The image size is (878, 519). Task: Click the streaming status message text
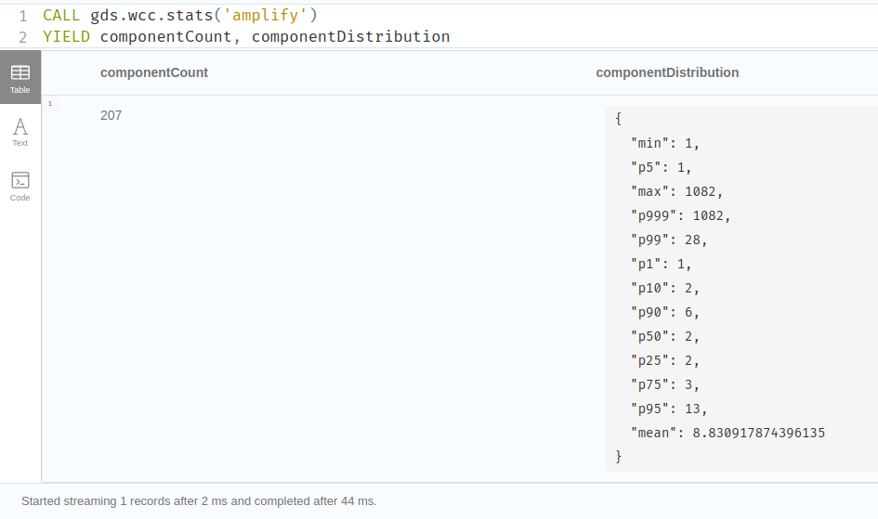click(x=199, y=501)
